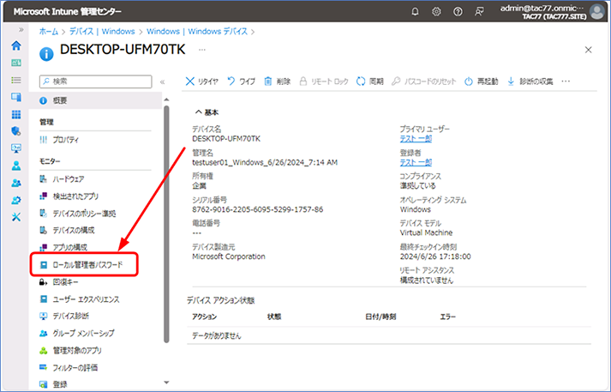Open ハードウェア in device menu
Viewport: 611px width, 392px height.
point(63,179)
